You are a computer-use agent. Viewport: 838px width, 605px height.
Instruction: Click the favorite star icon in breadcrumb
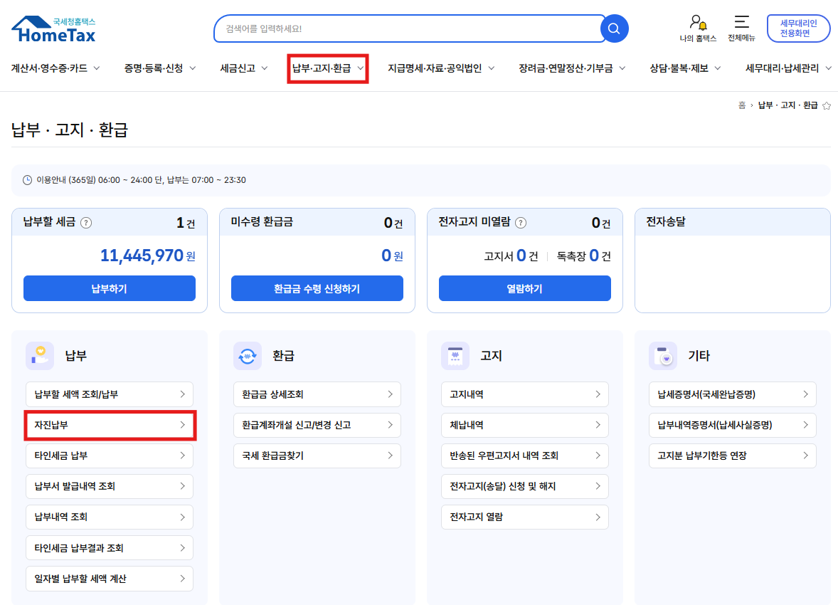pyautogui.click(x=826, y=105)
